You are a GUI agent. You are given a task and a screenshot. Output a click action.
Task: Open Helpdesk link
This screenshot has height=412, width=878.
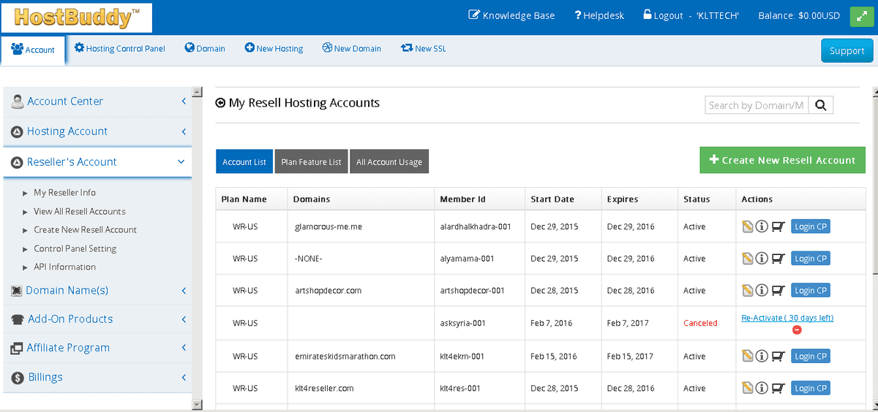[x=599, y=15]
